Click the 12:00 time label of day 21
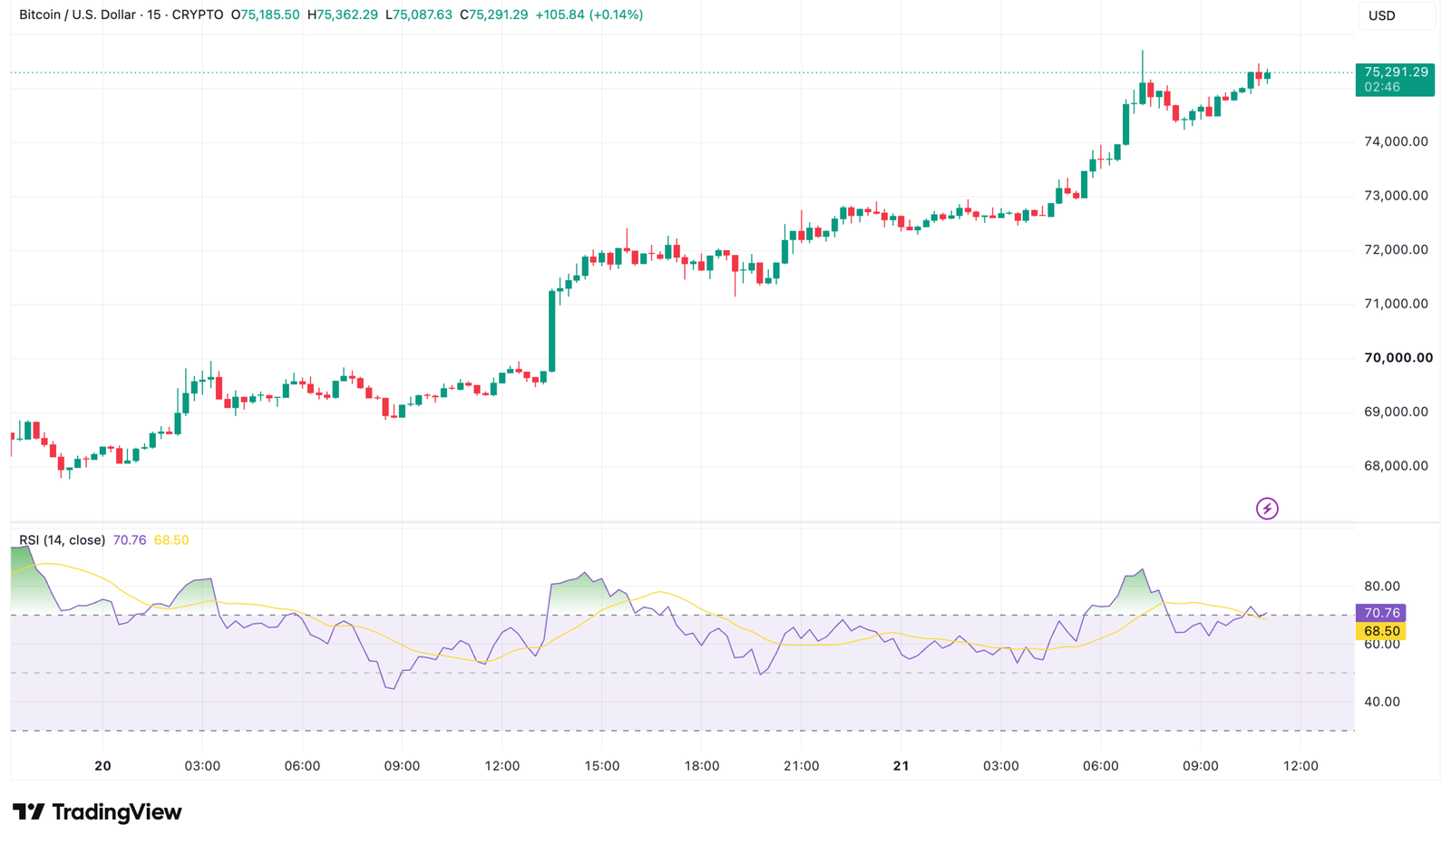 [1300, 766]
